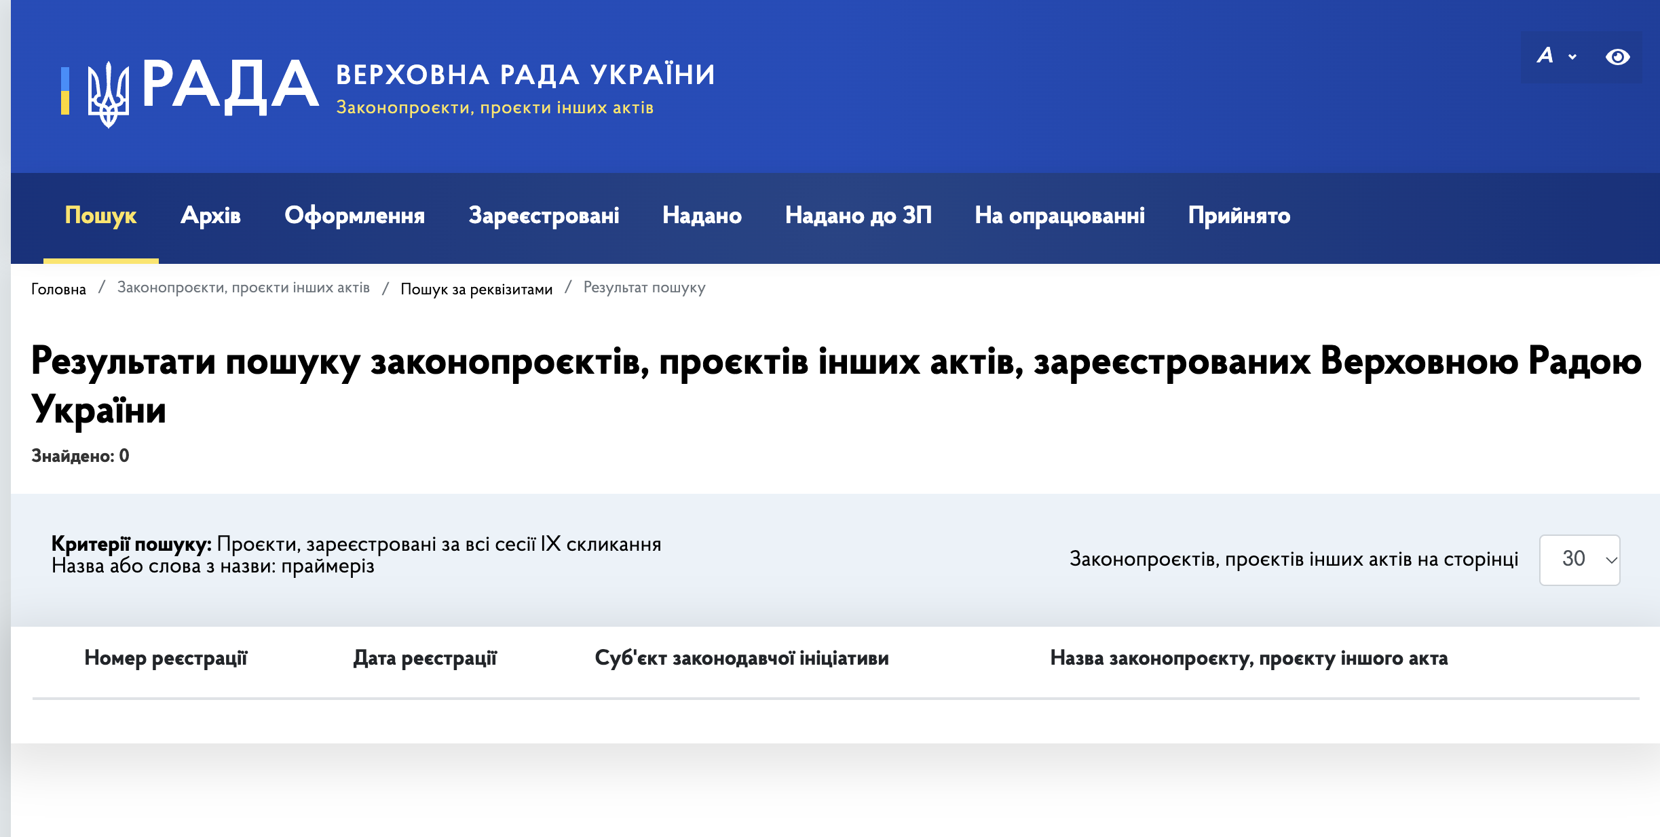
Task: Open Законопроєкти, проєкти інших актів breadcrumb
Action: pyautogui.click(x=243, y=288)
